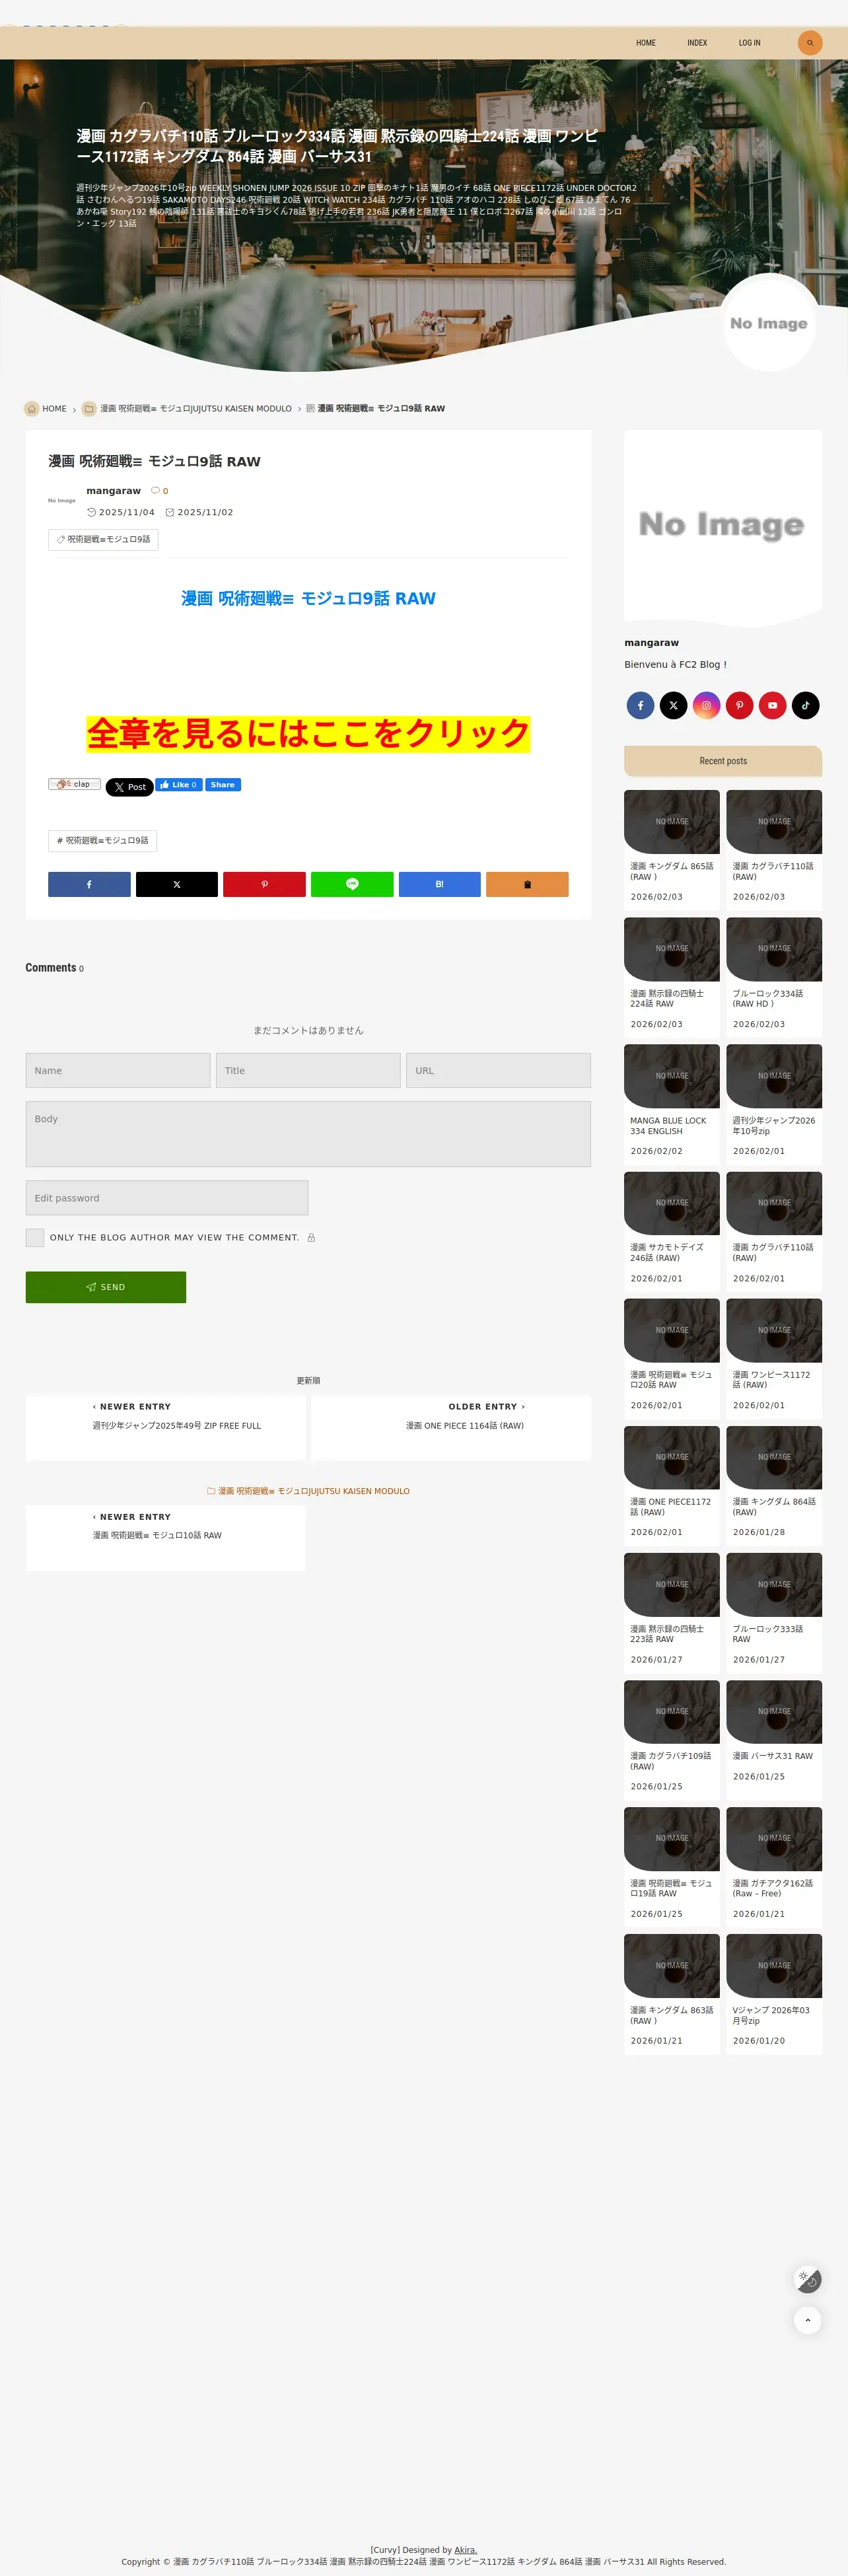Screen dimensions: 848x2576
Task: Click the Facebook Like button
Action: [x=178, y=785]
